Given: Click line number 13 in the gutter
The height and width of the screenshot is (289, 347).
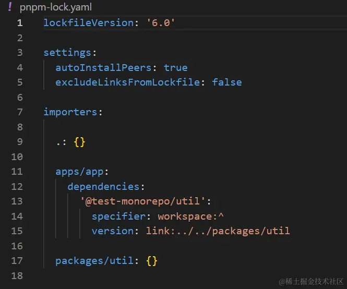Looking at the screenshot, I should (x=17, y=201).
